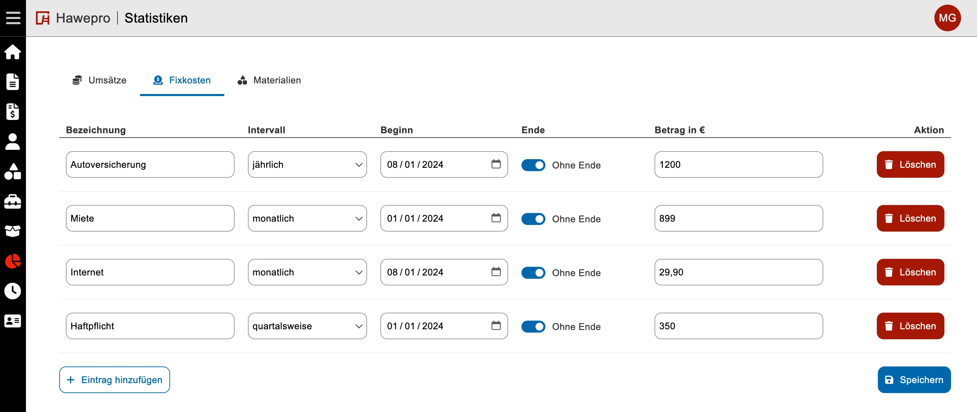Click the Miete start date 01/01/2024
Image resolution: width=977 pixels, height=412 pixels.
tap(415, 218)
